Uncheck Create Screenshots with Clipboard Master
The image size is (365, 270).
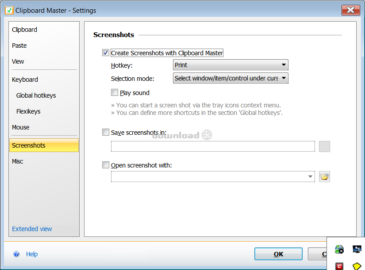106,53
